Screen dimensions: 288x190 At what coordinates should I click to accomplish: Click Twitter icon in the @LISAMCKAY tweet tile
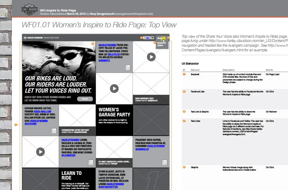tap(91, 162)
